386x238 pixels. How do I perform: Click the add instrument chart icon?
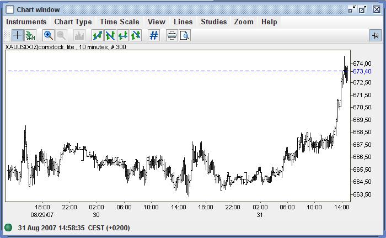click(30, 35)
